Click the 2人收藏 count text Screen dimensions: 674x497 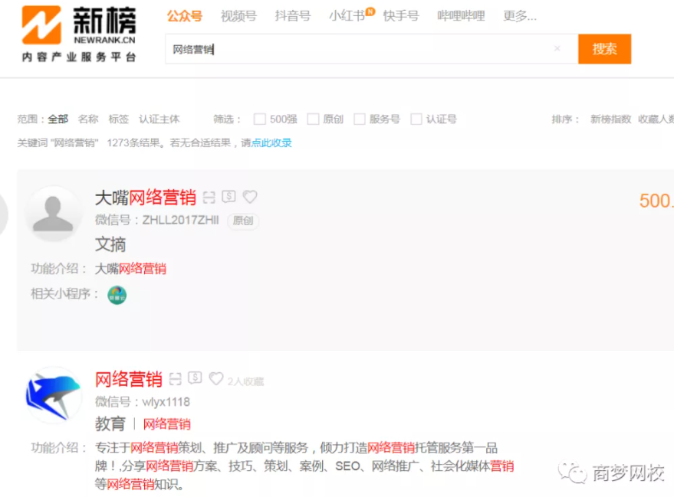pos(245,381)
